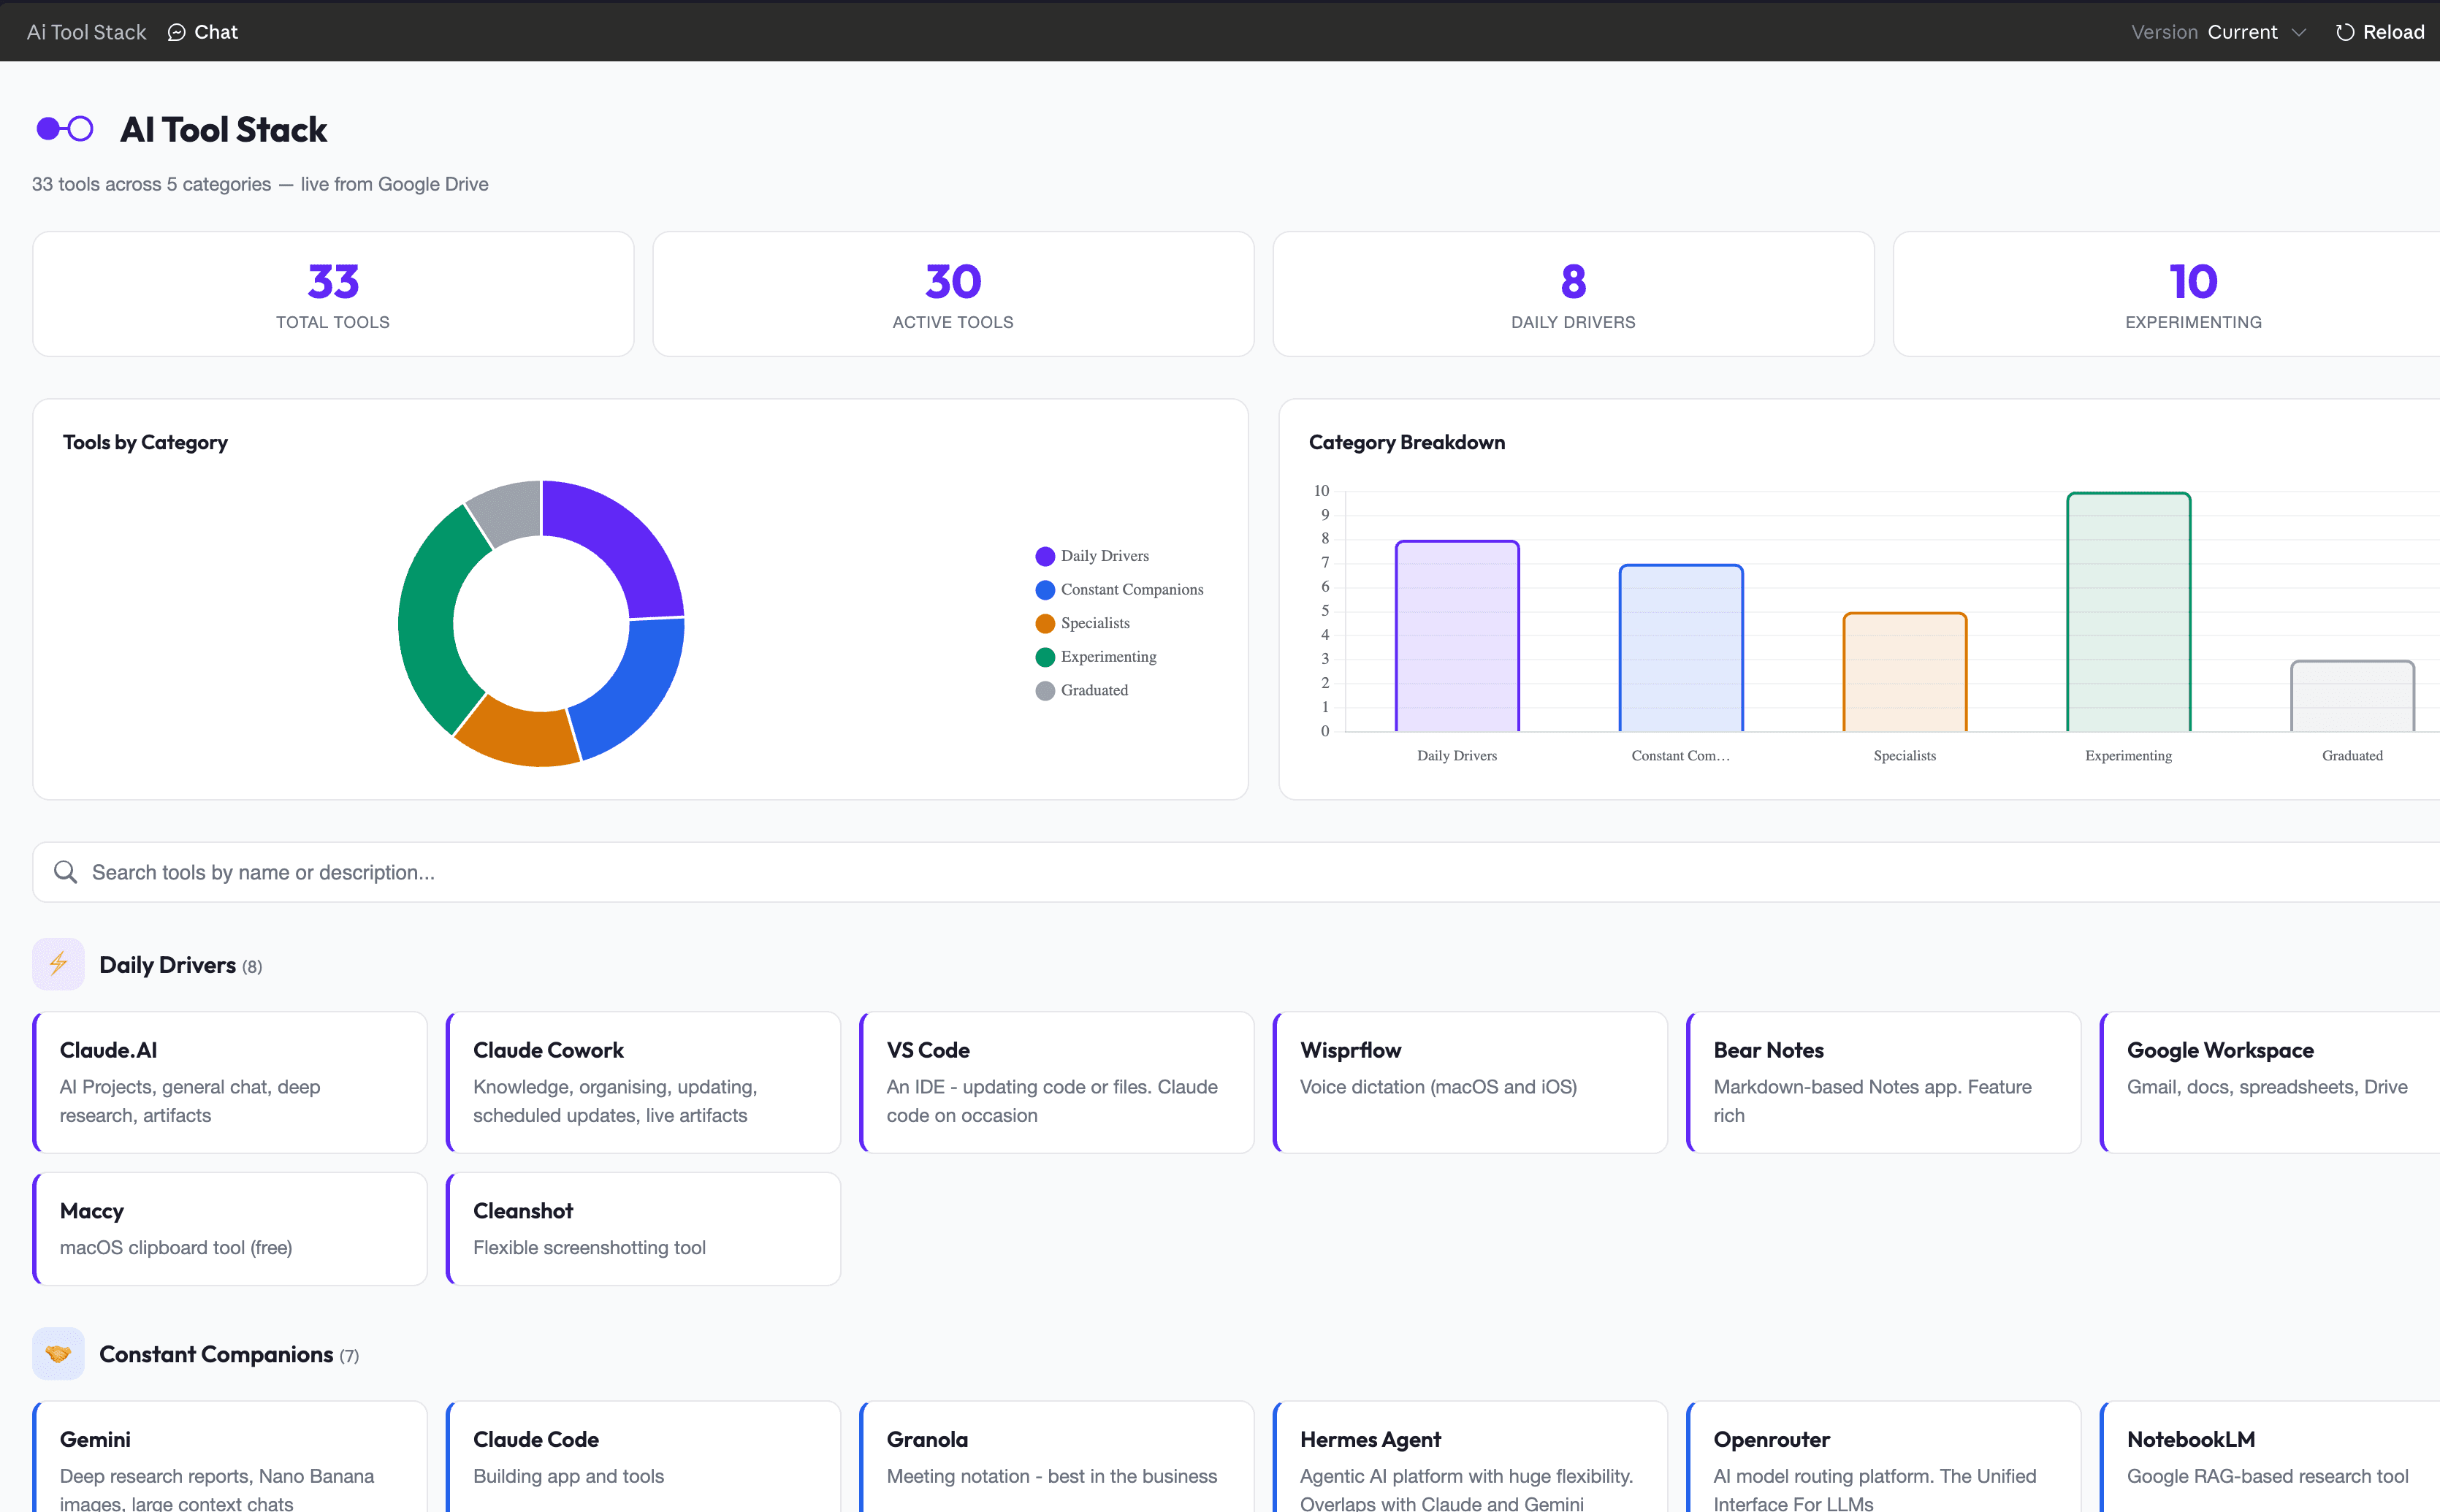Image resolution: width=2440 pixels, height=1512 pixels.
Task: Click the AI Tool Stack page title
Action: point(223,130)
